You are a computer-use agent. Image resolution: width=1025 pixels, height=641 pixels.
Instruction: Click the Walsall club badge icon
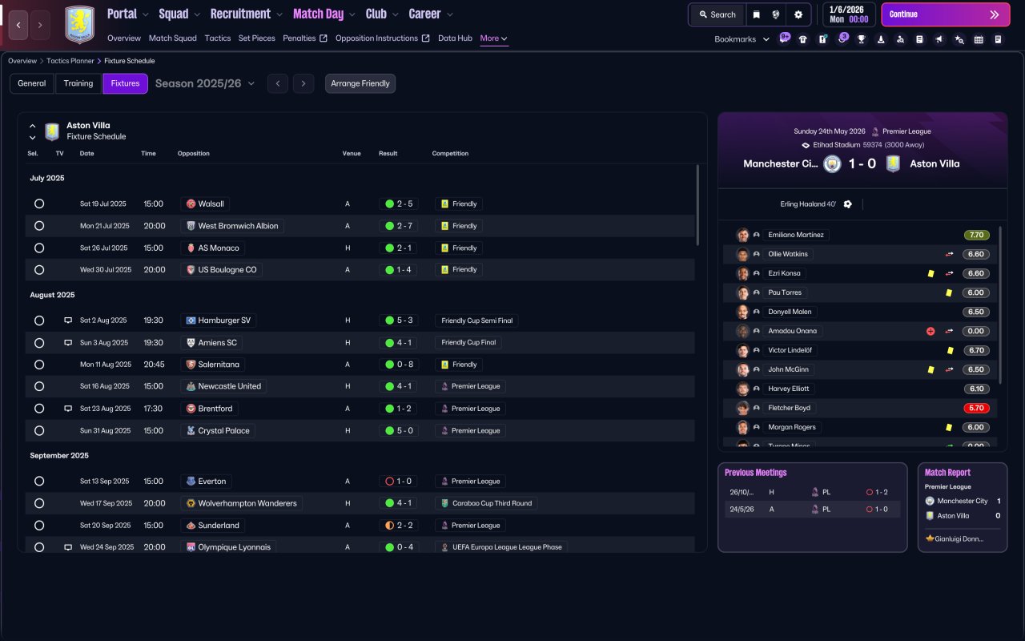click(191, 204)
